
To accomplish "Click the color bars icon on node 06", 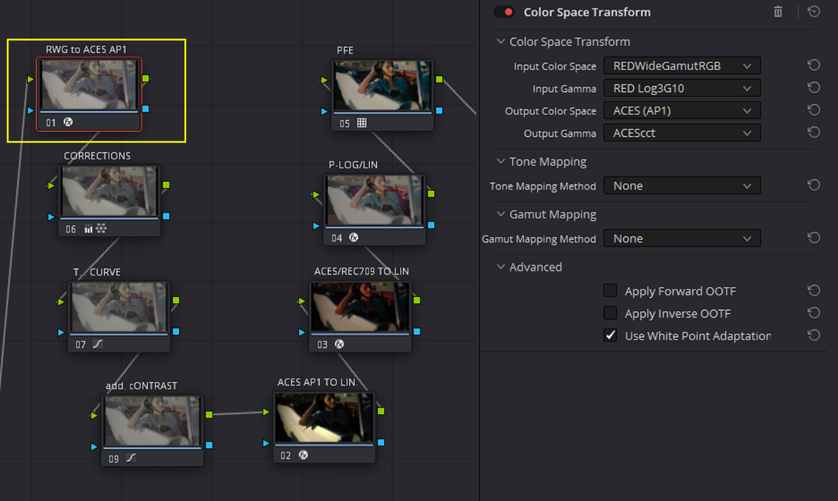I will [88, 229].
